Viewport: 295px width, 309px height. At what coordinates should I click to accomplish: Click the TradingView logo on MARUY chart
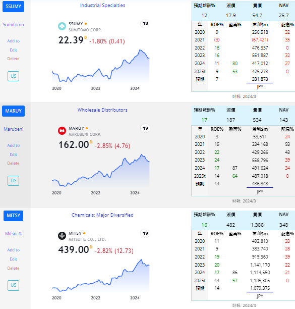[x=145, y=128]
